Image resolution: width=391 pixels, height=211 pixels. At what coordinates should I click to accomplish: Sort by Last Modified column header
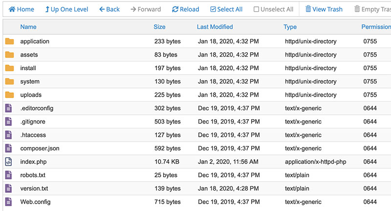point(215,27)
